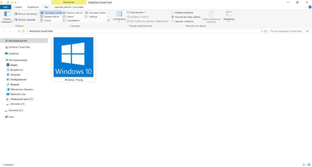The width and height of the screenshot is (312, 167).
Task: Switch layout to Список
Action: (68, 17)
